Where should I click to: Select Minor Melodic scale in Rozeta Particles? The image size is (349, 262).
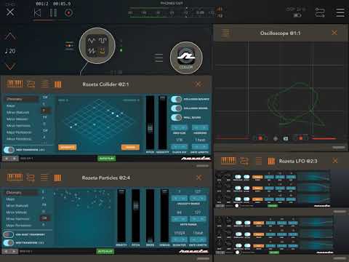coord(22,213)
